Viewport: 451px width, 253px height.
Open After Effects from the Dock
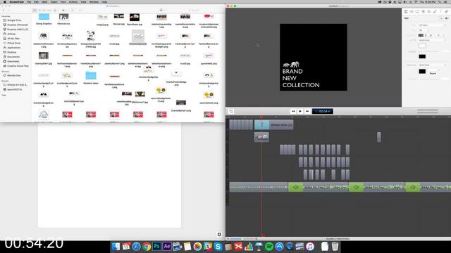pyautogui.click(x=167, y=247)
